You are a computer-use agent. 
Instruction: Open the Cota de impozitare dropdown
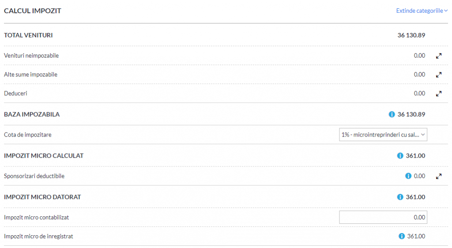(x=383, y=135)
